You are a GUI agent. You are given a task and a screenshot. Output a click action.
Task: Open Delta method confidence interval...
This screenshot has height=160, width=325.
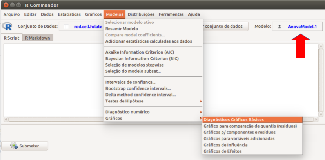pos(153,95)
